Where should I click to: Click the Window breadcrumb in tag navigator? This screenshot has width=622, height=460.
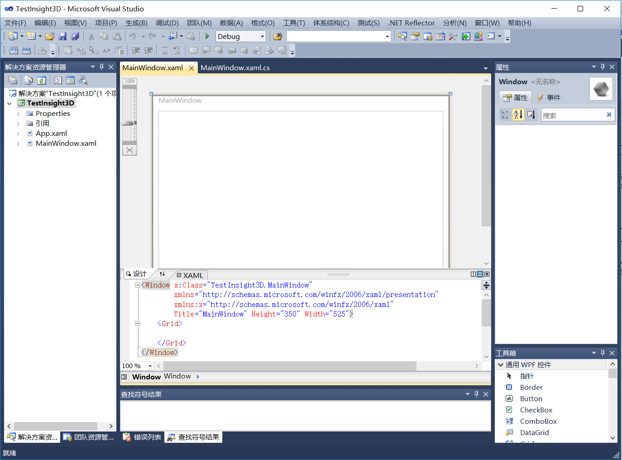(x=177, y=376)
